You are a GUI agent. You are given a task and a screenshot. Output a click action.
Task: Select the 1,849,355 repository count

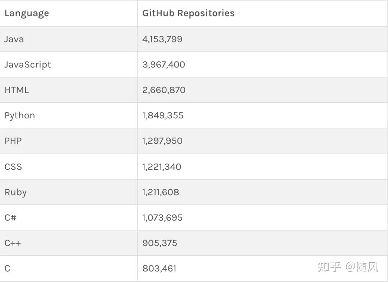163,115
